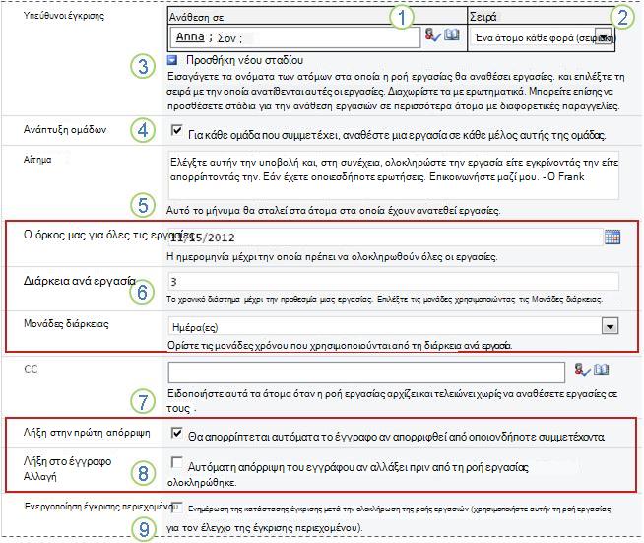The width and height of the screenshot is (644, 543).
Task: Click the Μονάδες διάρκειας label
Action: 66,324
